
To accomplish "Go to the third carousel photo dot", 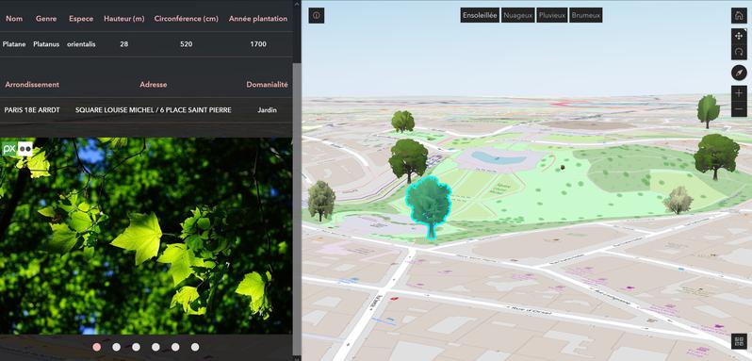I will pyautogui.click(x=137, y=347).
